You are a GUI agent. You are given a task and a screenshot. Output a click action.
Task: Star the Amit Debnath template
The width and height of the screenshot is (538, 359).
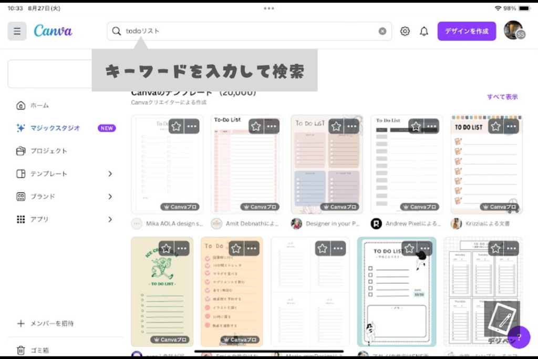256,126
